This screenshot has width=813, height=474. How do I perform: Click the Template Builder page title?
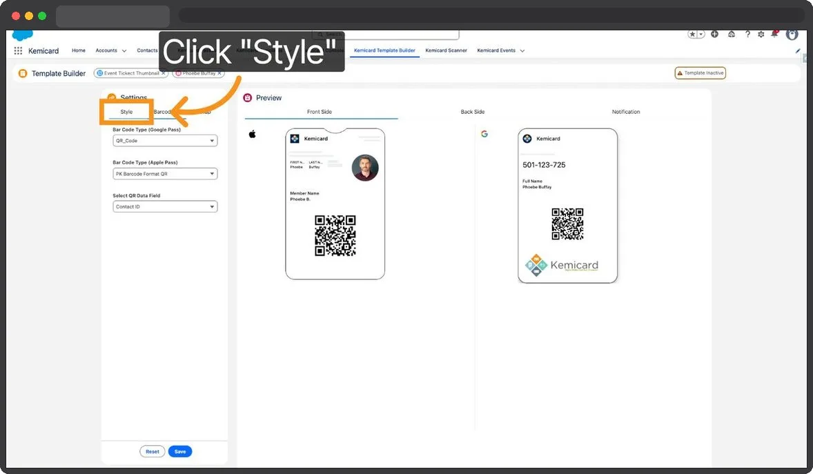59,74
